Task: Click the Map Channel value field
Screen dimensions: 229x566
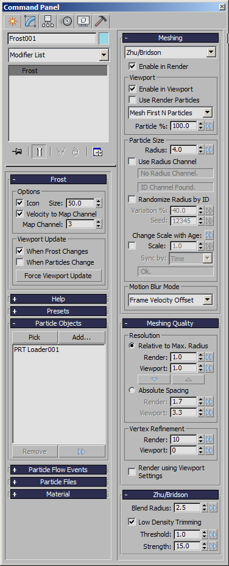Action: point(80,224)
